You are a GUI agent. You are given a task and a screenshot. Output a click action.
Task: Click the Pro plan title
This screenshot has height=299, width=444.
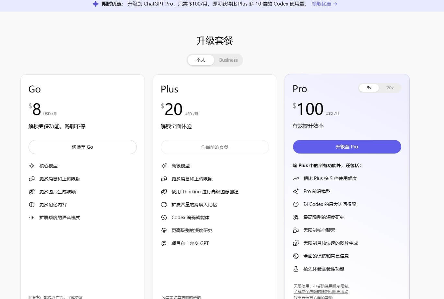pyautogui.click(x=300, y=89)
